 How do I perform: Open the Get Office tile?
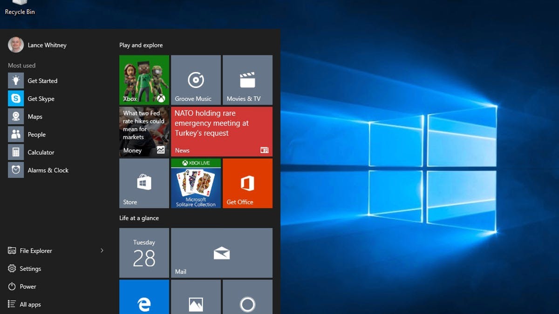(x=247, y=183)
